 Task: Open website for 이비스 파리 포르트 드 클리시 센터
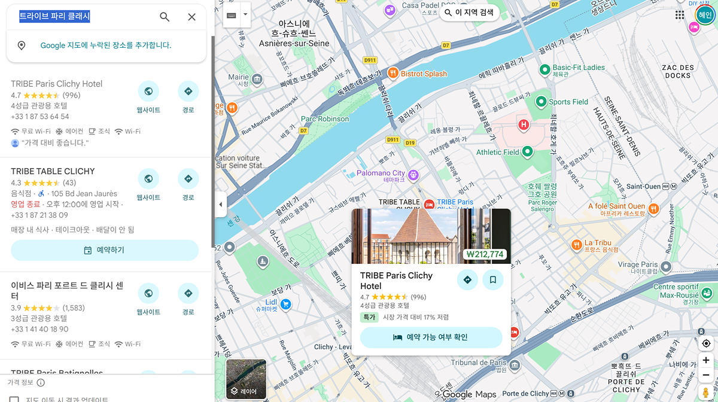point(148,293)
